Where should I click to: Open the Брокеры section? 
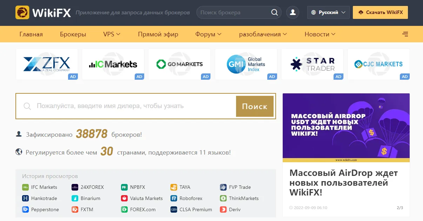click(73, 34)
